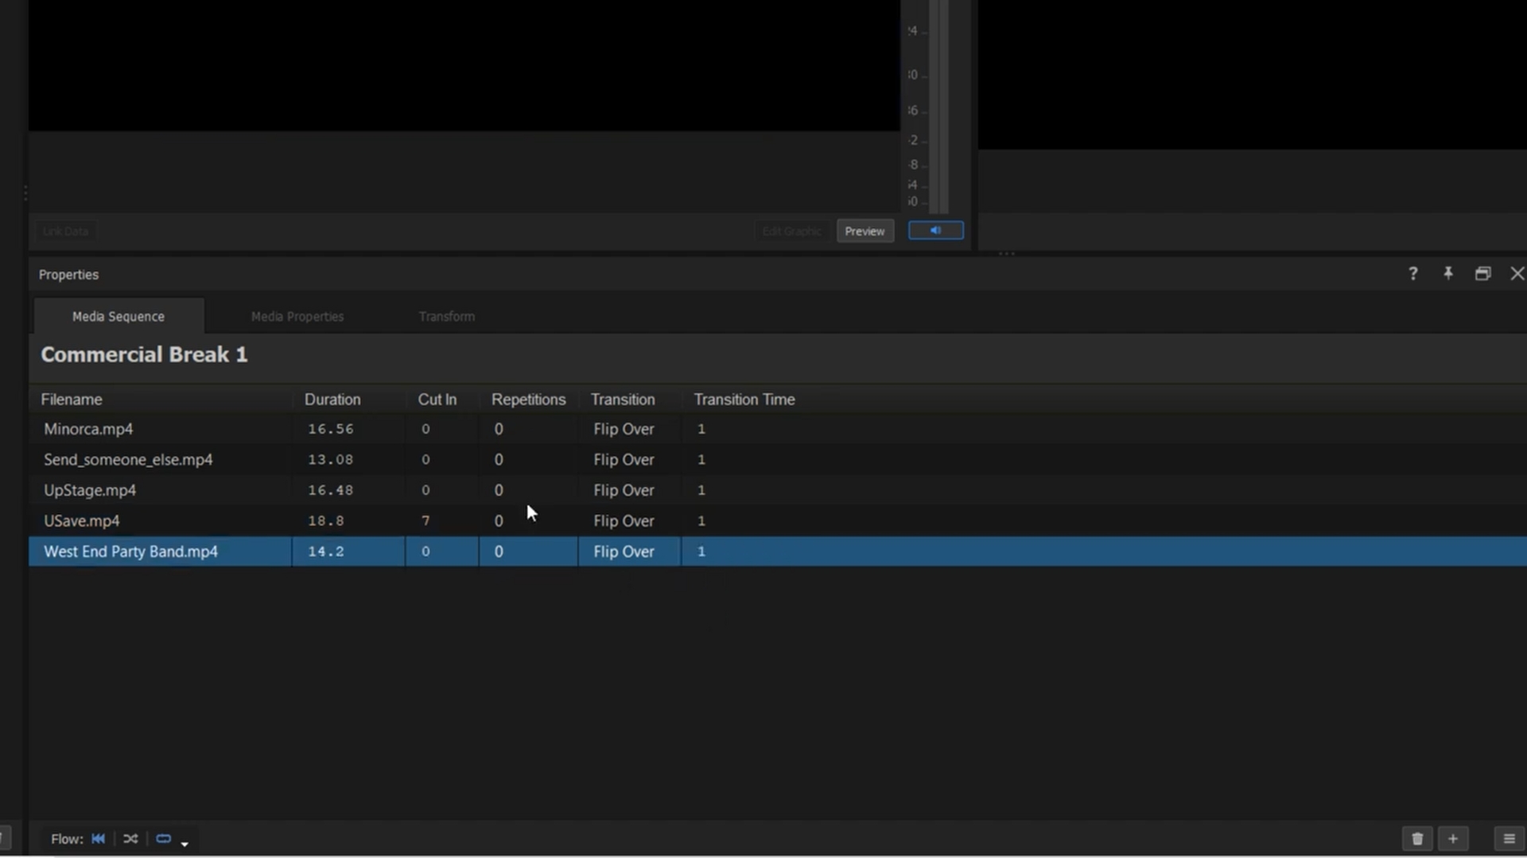Click the Cut In value 7 for USave.mp4
1527x858 pixels.
425,521
